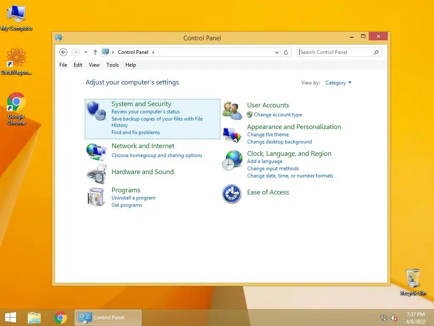Select the Recycle Bin desktop icon
This screenshot has height=326, width=434.
[413, 282]
